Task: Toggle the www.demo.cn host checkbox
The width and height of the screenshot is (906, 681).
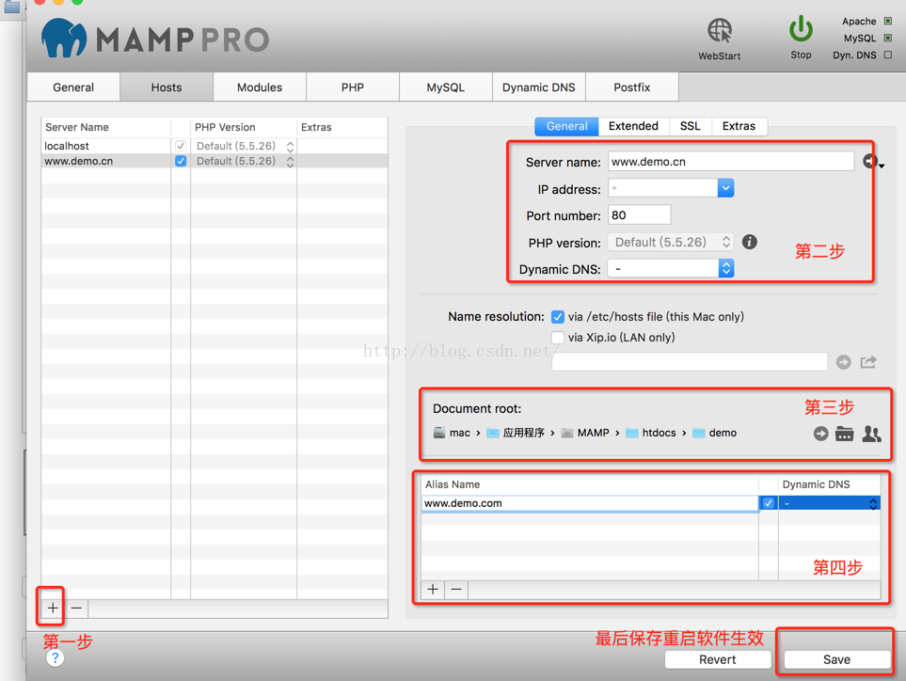Action: [181, 161]
